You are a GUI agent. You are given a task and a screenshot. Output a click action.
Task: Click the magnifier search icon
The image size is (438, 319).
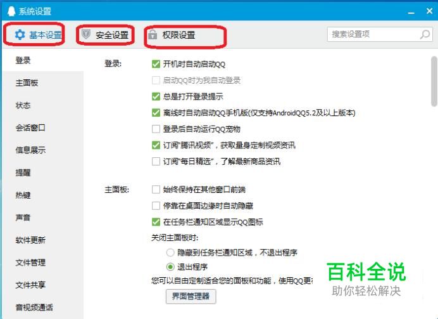pyautogui.click(x=425, y=34)
